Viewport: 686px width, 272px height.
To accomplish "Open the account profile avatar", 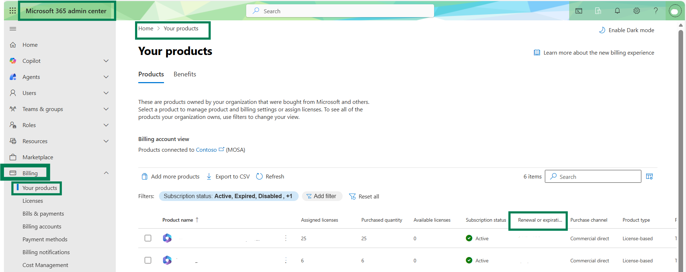I will tap(675, 11).
